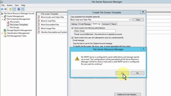Image resolution: width=171 pixels, height=96 pixels.
Task: Select Monitor Executable and System list text
Action: [x=54, y=32]
